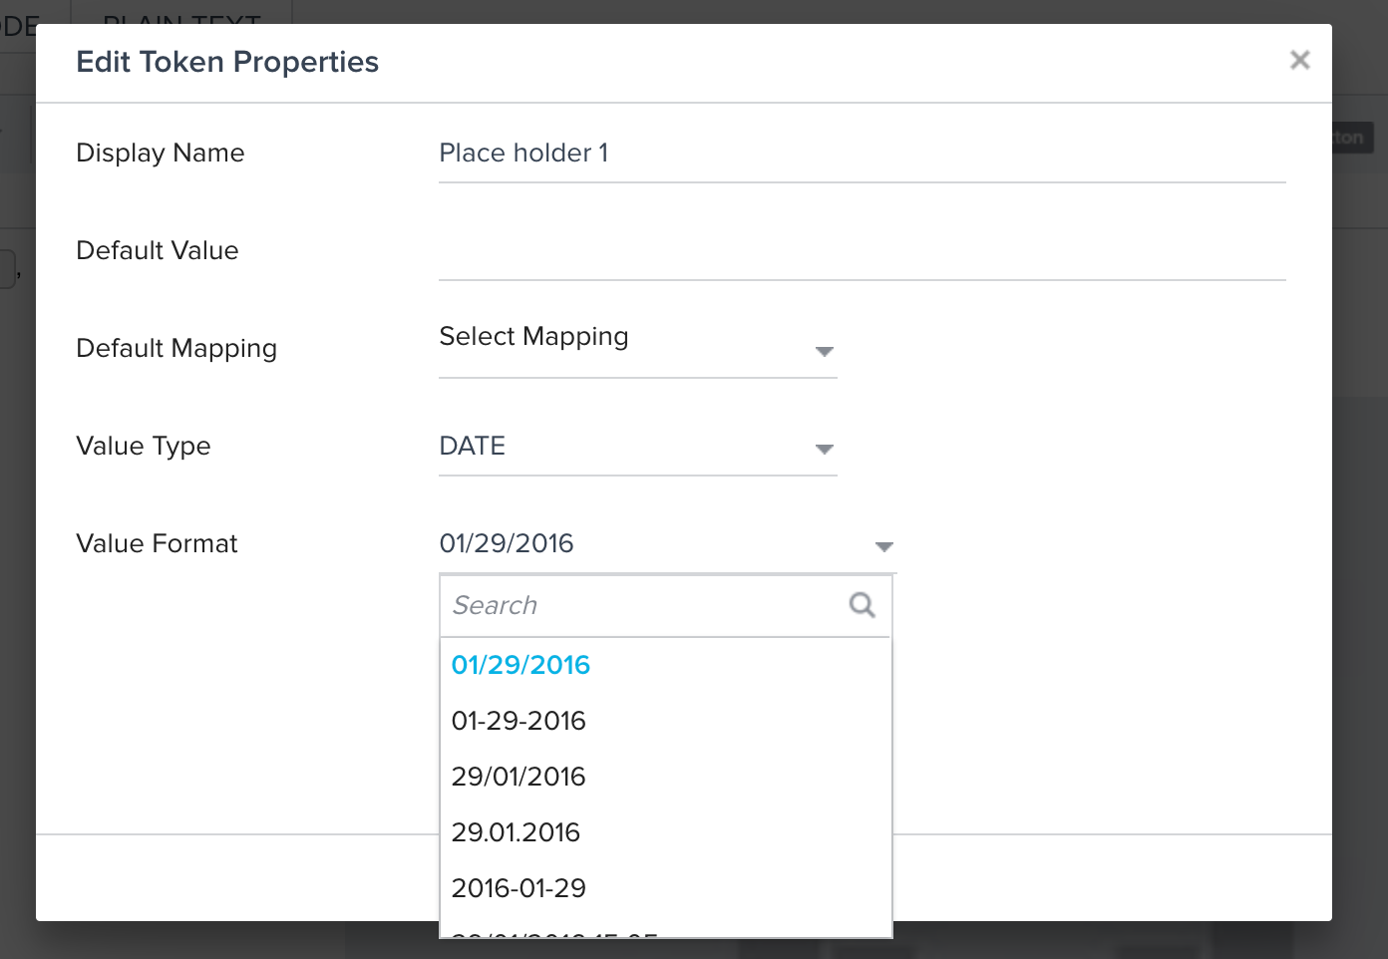Click the empty Default Value field
The width and height of the screenshot is (1388, 959).
click(x=862, y=251)
